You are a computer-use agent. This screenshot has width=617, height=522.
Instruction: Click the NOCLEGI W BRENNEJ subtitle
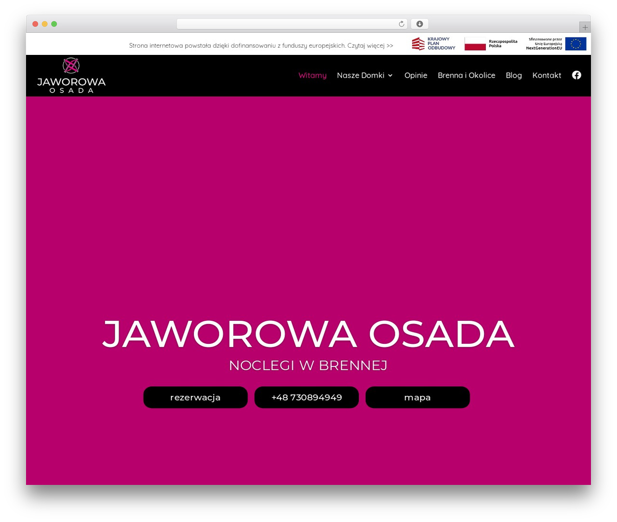[x=308, y=365]
